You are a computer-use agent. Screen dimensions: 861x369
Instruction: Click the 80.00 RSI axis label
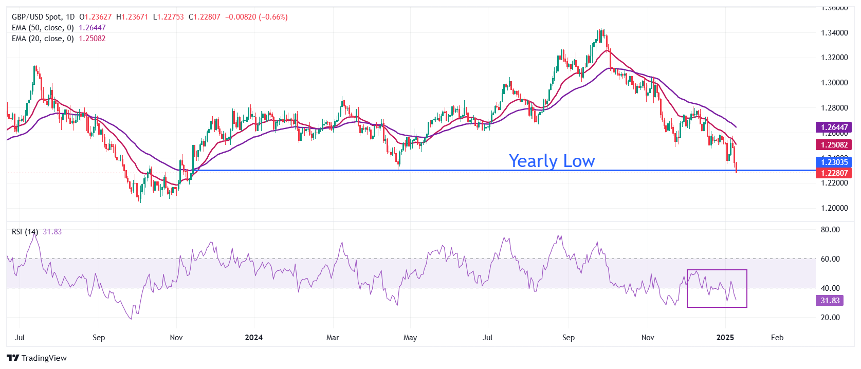pyautogui.click(x=830, y=230)
